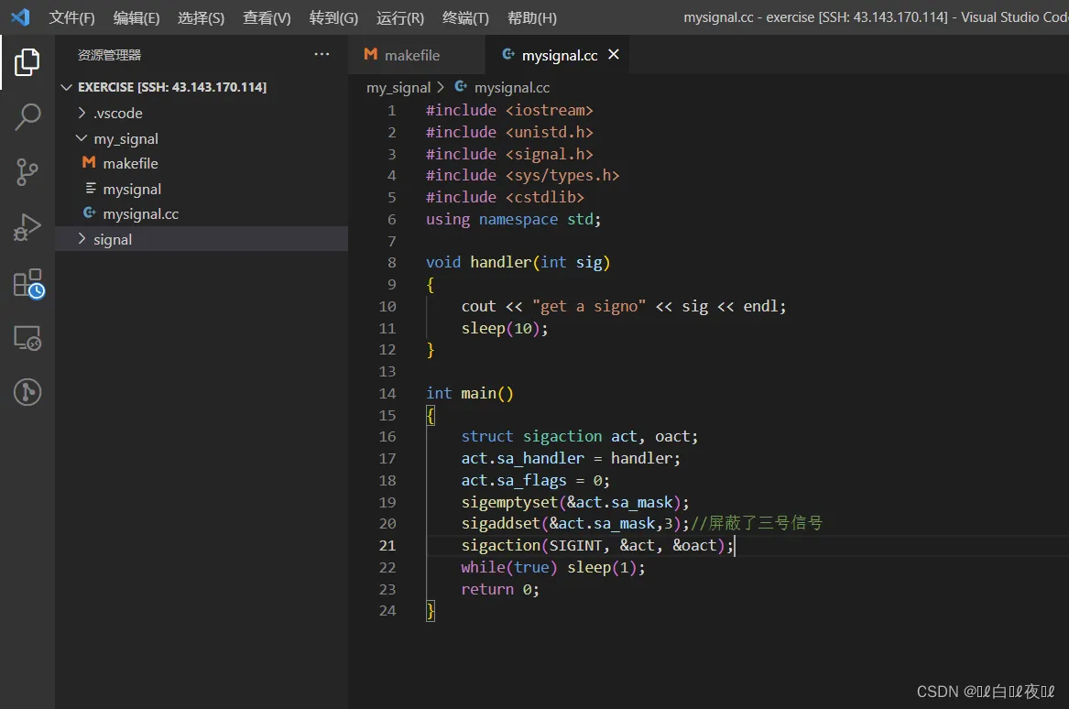Open explorer panel more actions ellipsis
The image size is (1069, 709).
point(322,55)
